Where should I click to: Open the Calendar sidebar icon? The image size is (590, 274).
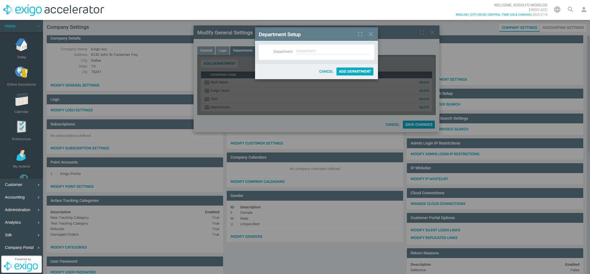[x=22, y=100]
